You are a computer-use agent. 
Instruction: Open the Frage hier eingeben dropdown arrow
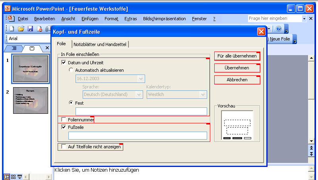(304, 19)
